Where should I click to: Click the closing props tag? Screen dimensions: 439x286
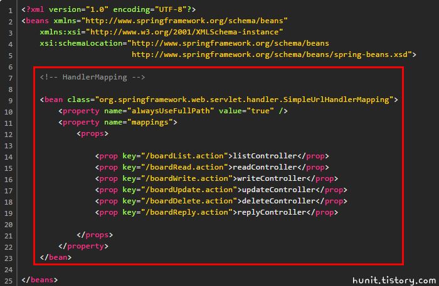pyautogui.click(x=95, y=235)
